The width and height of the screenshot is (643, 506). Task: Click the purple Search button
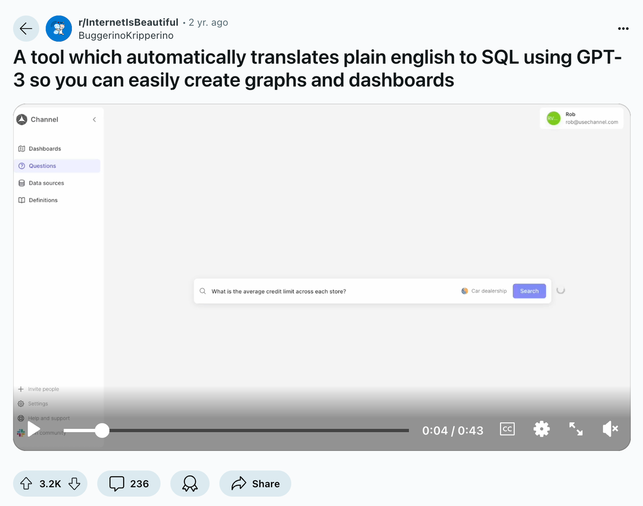(529, 291)
